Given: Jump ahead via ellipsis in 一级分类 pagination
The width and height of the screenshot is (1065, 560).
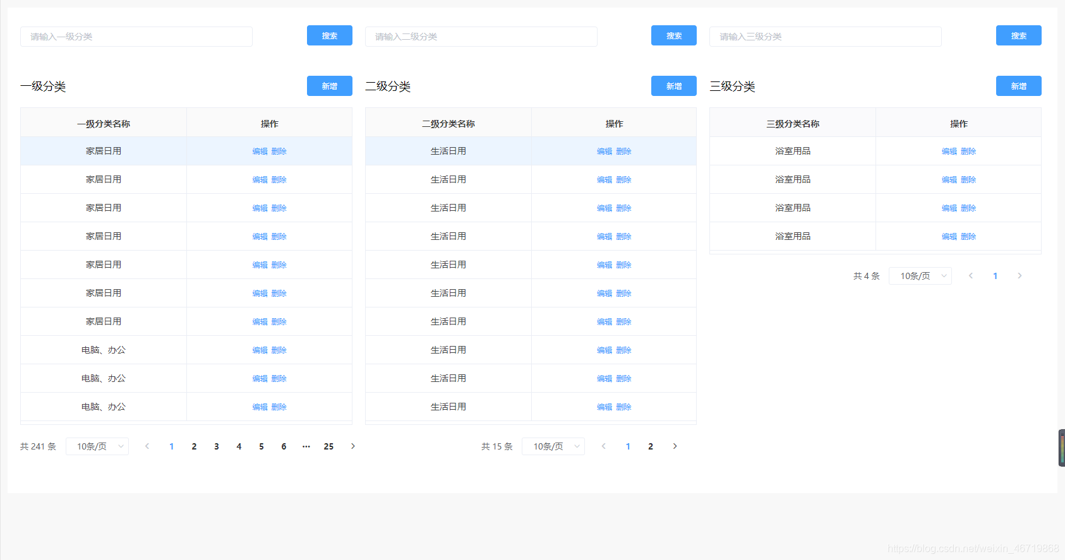Looking at the screenshot, I should [306, 446].
